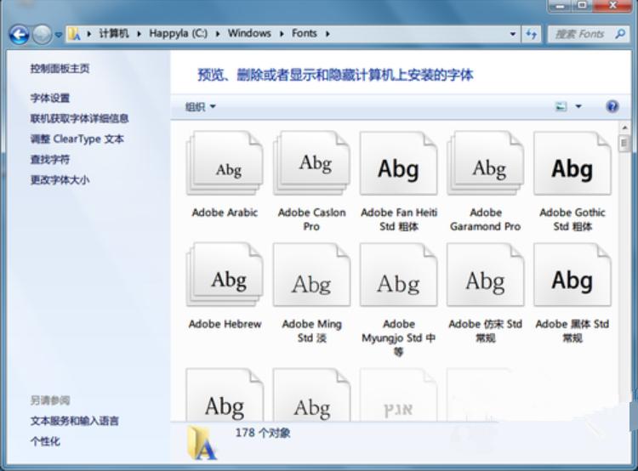
Task: Select the Adobe Myungjo Std font icon
Action: pos(399,275)
